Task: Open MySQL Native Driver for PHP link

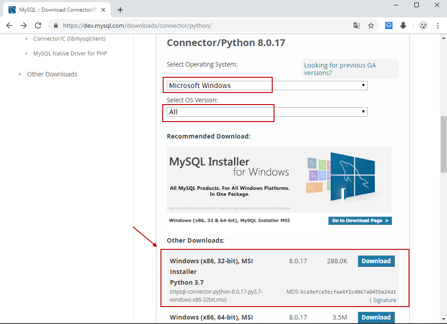Action: (70, 53)
